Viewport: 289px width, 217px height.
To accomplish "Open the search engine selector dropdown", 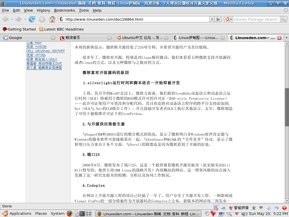I will 228,19.
